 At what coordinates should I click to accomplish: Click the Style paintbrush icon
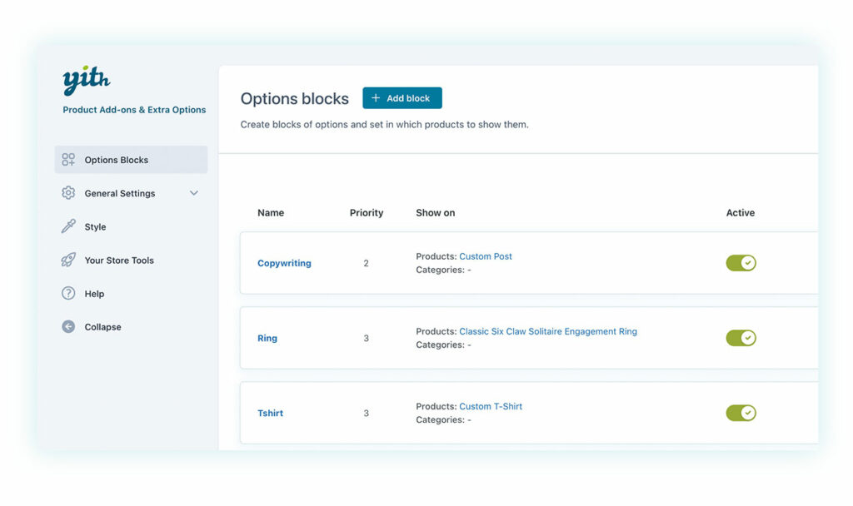point(68,226)
